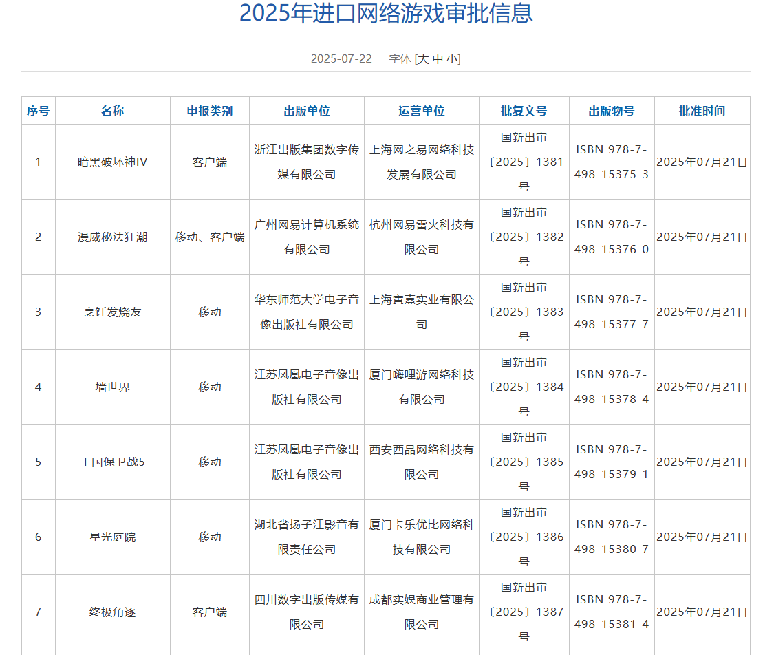
Task: Click ISBN 978-7-498-15376-0
Action: tap(612, 237)
